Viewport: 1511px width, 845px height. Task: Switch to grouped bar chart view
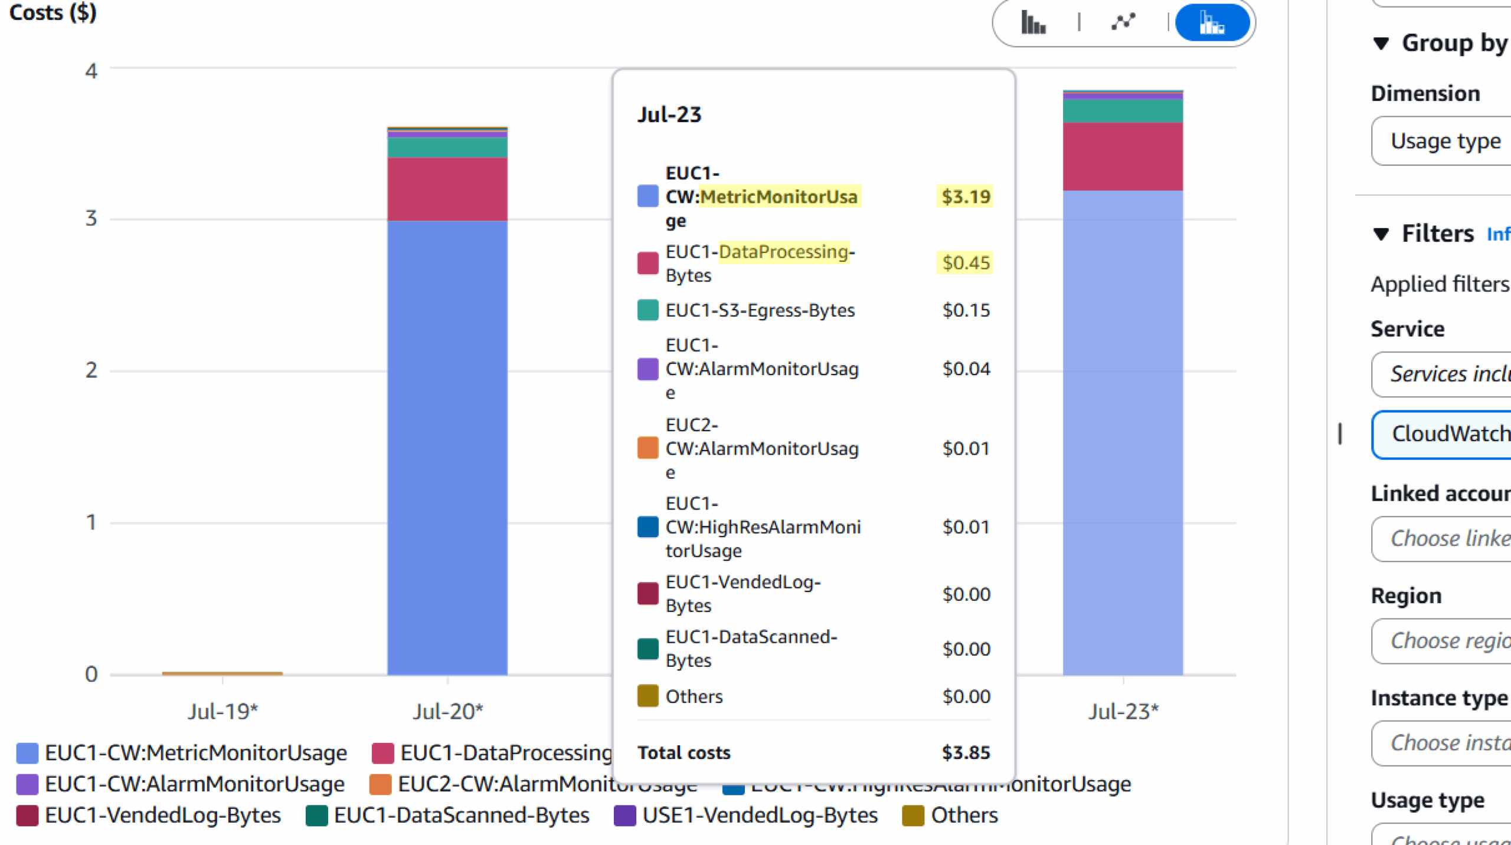coord(1034,22)
